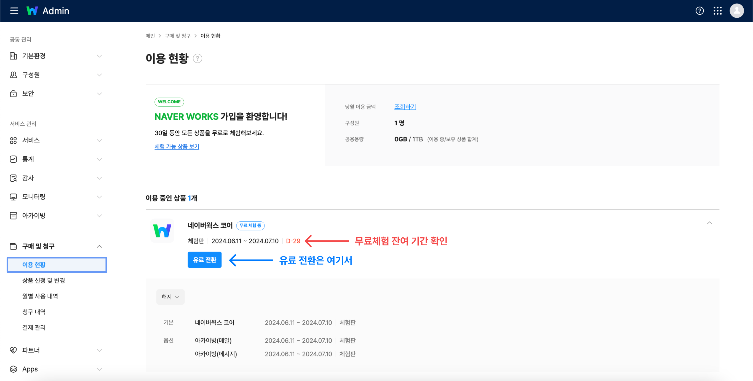Click the 보안 shield icon
Viewport: 753px width, 381px height.
coord(13,93)
